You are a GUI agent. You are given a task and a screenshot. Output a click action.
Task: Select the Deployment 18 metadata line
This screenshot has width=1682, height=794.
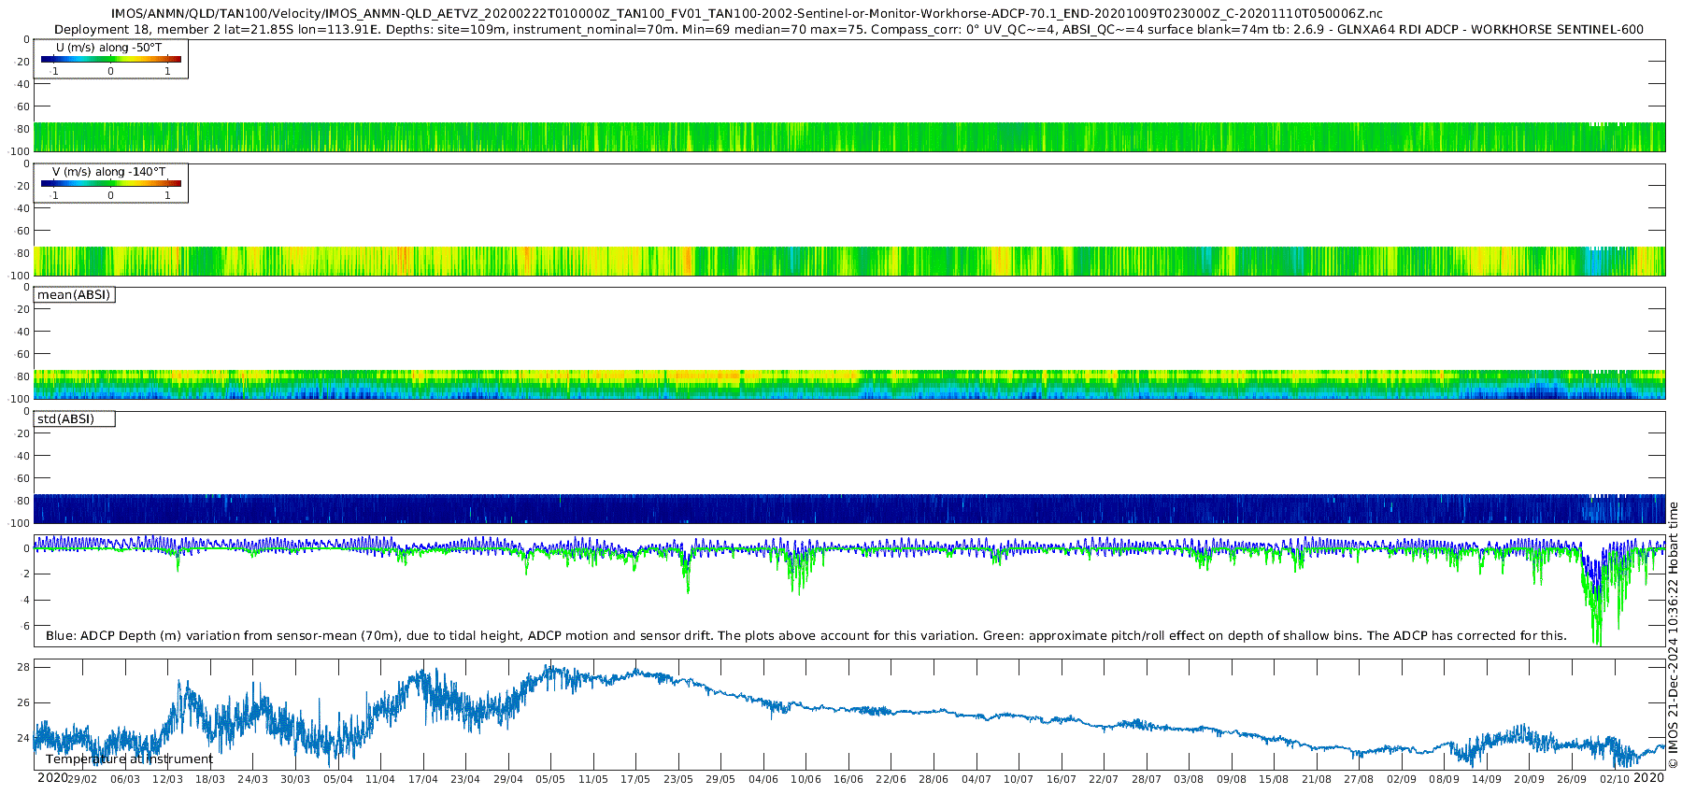pos(848,30)
